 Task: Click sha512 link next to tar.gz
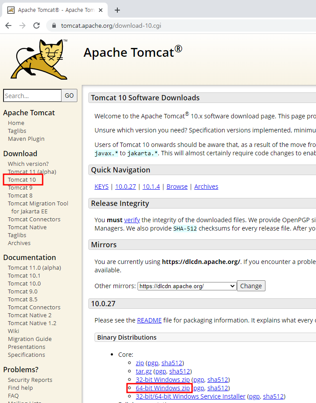(x=180, y=371)
